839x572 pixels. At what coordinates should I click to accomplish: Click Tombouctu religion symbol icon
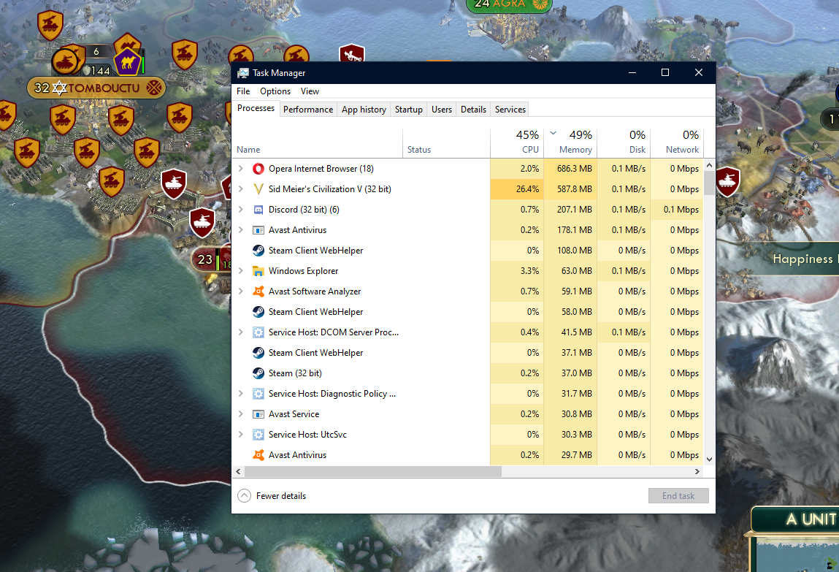point(154,87)
